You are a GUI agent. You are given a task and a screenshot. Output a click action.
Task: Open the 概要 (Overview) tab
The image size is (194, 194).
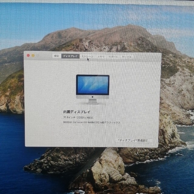57,56
